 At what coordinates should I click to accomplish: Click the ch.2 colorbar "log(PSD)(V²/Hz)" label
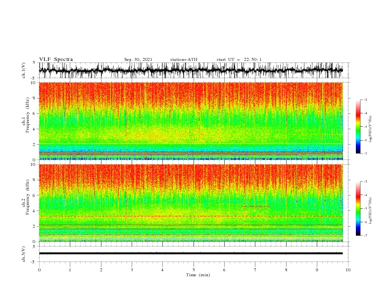click(370, 211)
